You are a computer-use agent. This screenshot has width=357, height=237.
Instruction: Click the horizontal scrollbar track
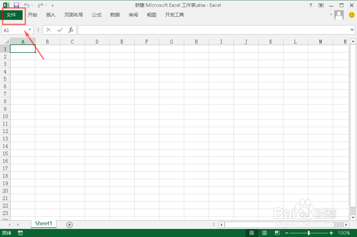point(284,225)
